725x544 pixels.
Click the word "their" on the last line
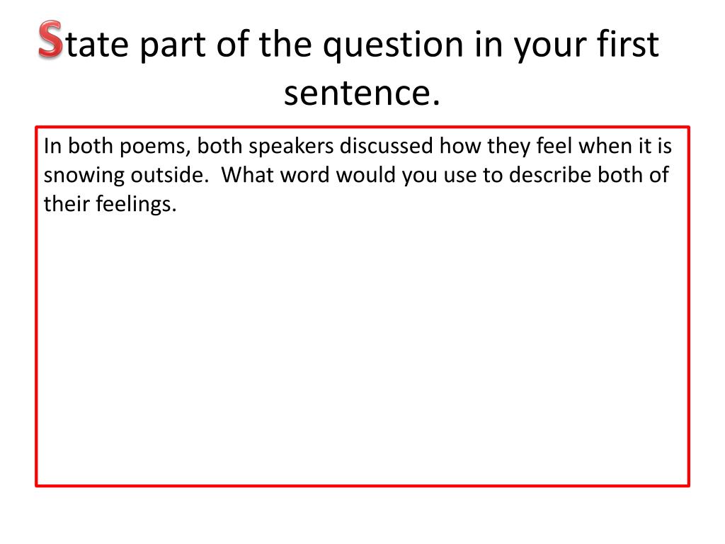coord(67,205)
